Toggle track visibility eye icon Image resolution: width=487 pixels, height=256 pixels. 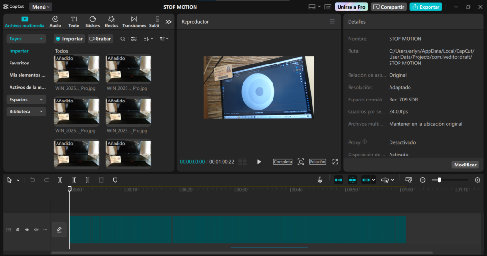coord(27,230)
